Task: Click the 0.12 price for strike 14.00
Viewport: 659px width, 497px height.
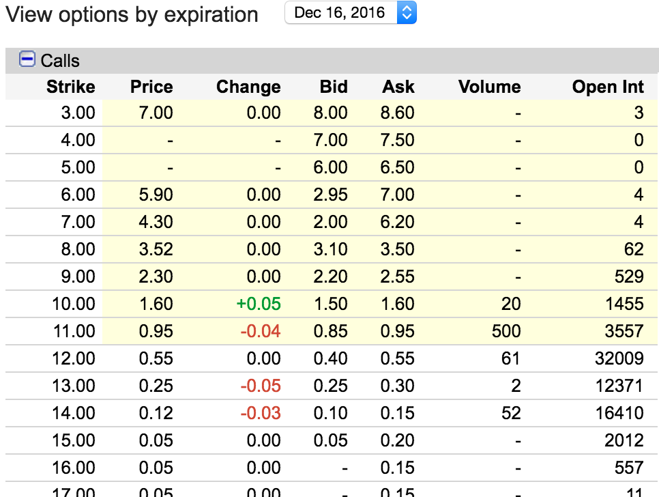Action: tap(156, 413)
